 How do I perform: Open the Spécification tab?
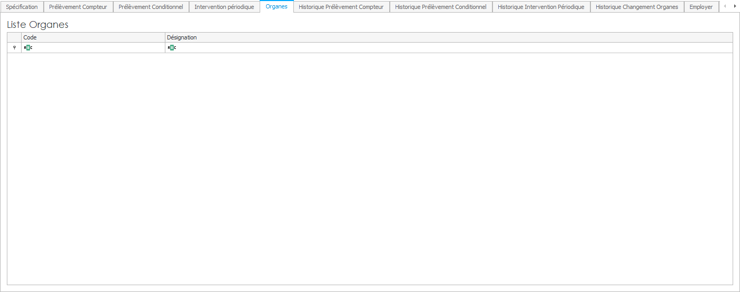22,7
